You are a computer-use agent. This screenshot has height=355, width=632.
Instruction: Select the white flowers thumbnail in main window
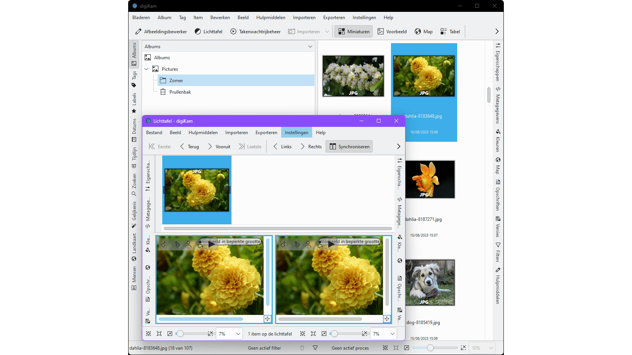[353, 76]
